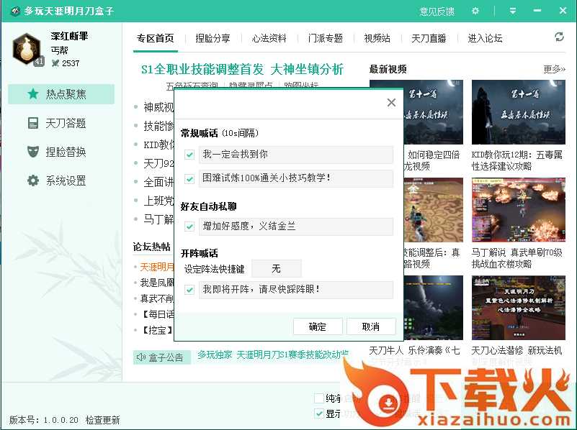Disable the 增加好感度，义结金兰 checkbox
This screenshot has width=577, height=430.
click(x=189, y=227)
